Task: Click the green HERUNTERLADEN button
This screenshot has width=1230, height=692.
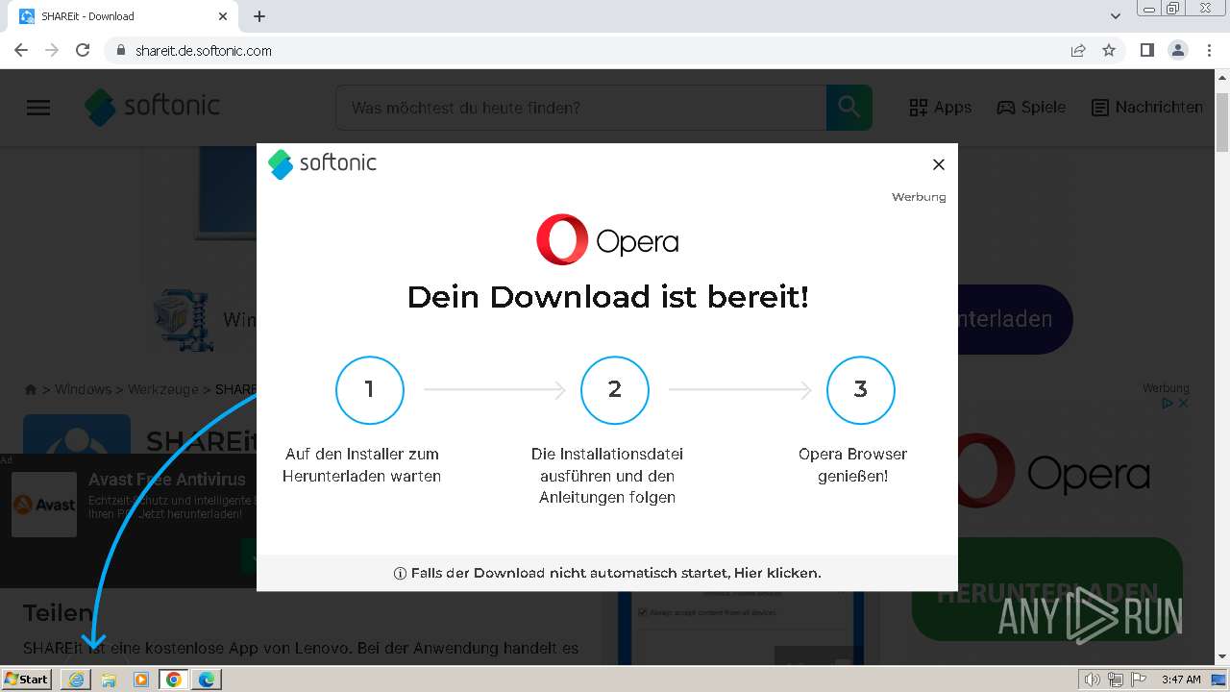Action: [1047, 588]
